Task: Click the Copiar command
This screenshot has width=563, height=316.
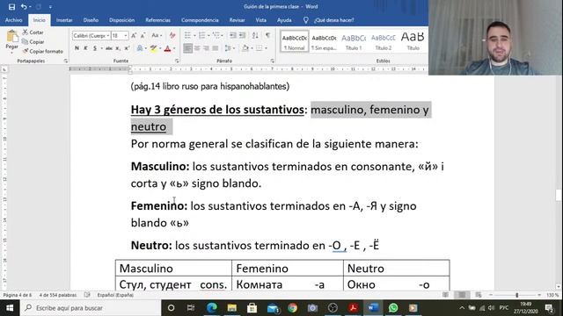Action: point(33,42)
